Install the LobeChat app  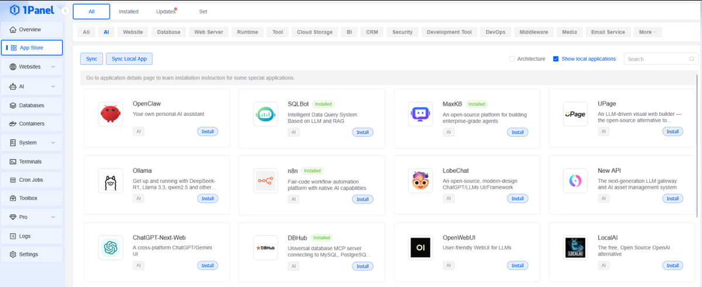click(518, 199)
